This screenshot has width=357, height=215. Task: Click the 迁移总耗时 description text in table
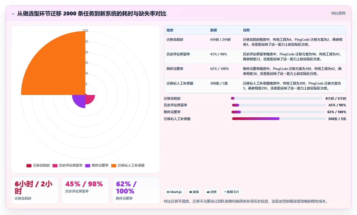click(x=293, y=42)
